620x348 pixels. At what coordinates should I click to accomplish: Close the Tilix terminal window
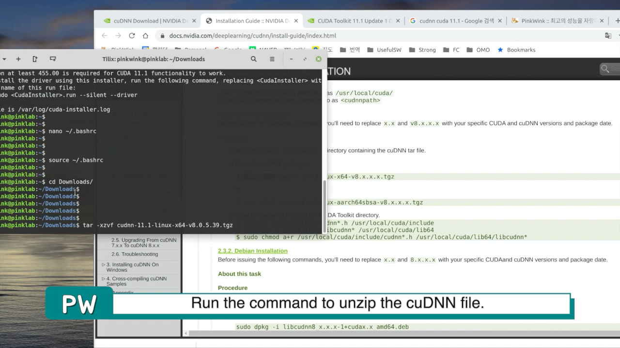click(318, 59)
